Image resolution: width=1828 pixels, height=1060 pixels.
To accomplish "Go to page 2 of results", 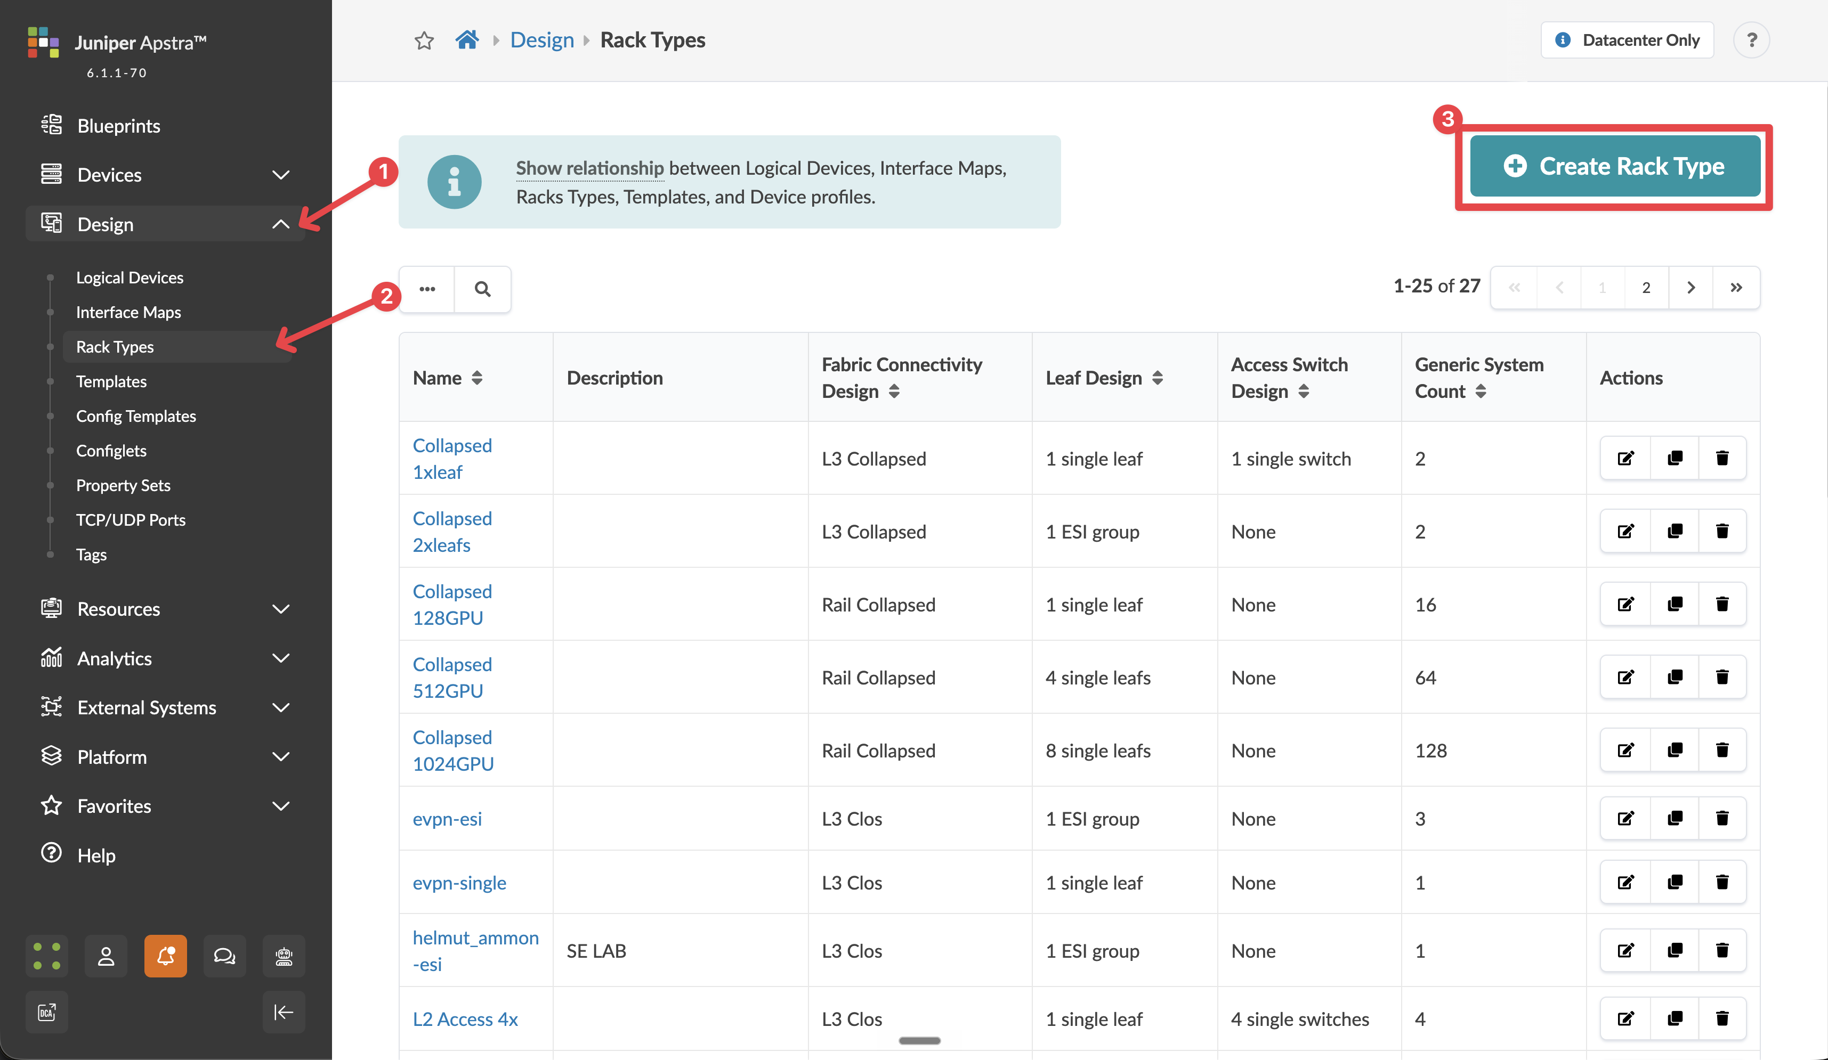I will click(1646, 287).
